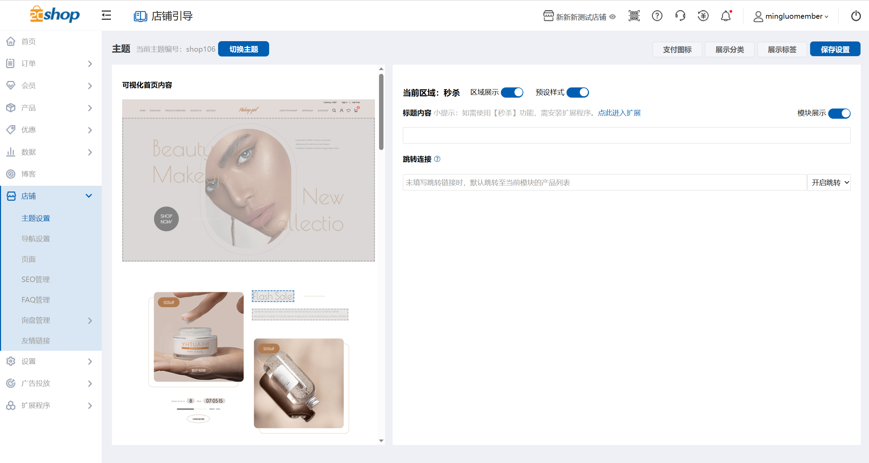
Task: Expand the 询盘管理 submenu chevron
Action: pyautogui.click(x=90, y=320)
